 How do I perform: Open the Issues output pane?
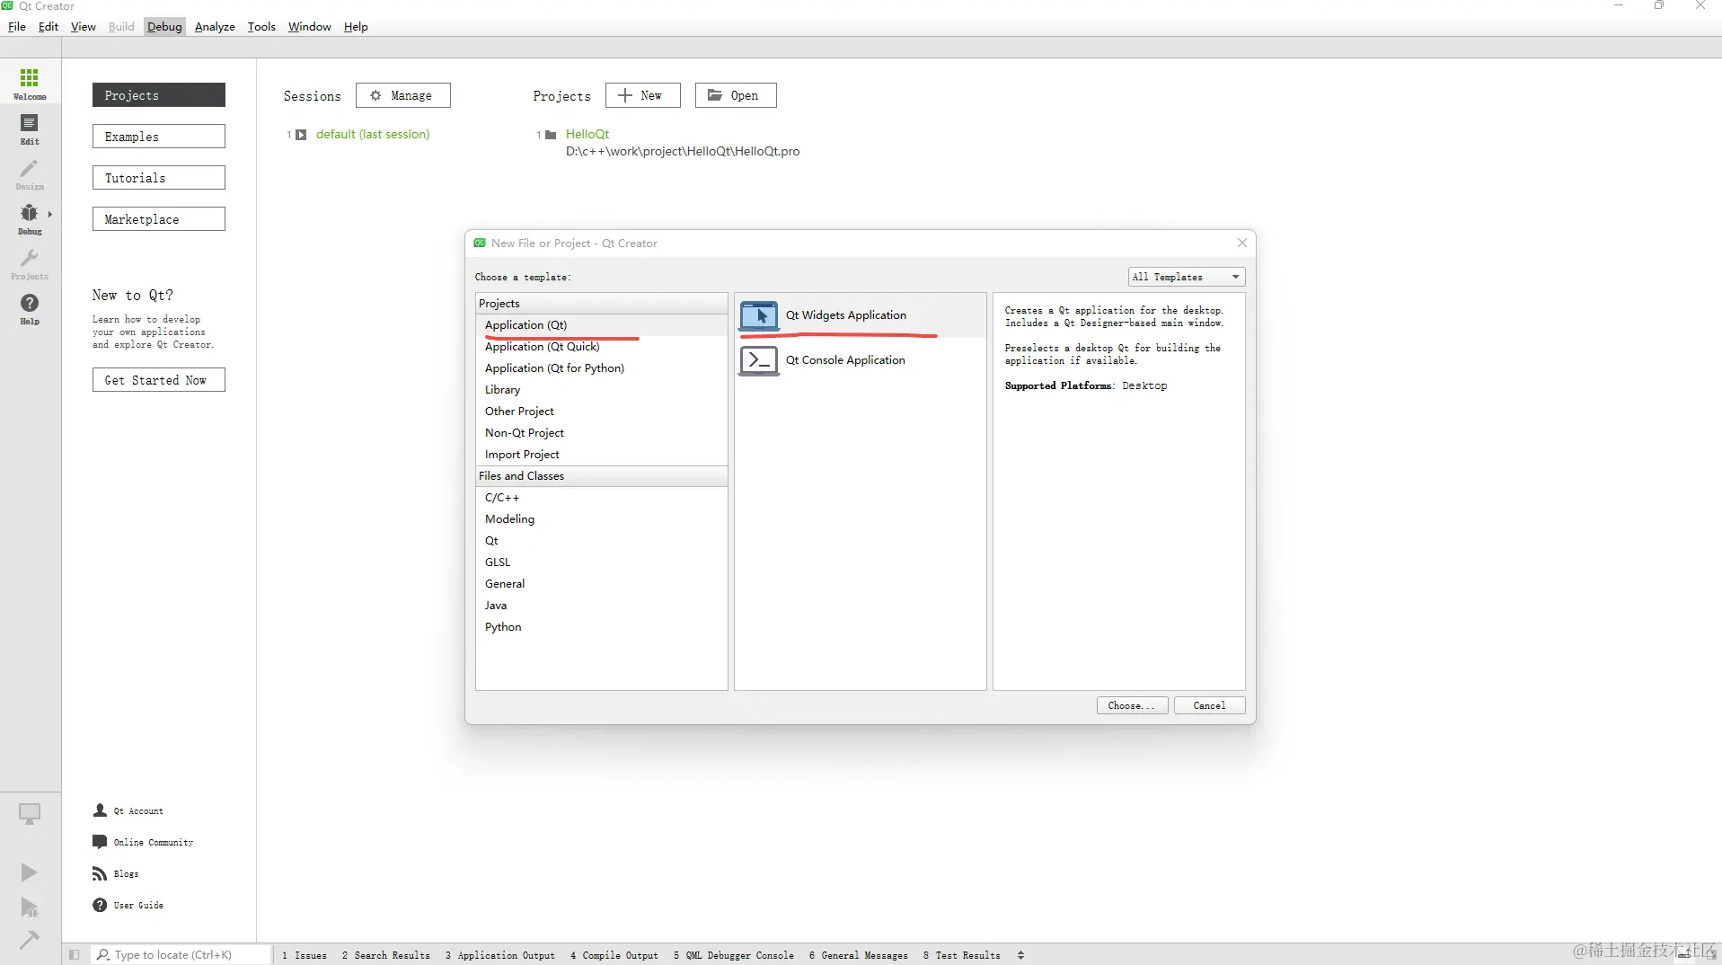click(305, 955)
